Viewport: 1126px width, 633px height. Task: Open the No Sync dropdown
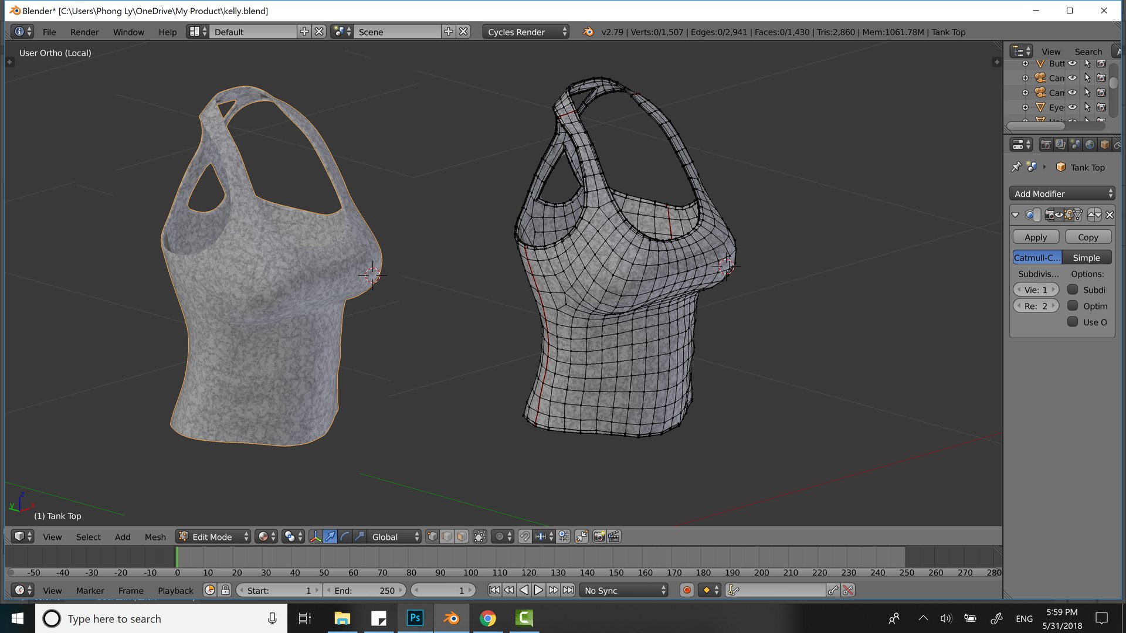[624, 590]
